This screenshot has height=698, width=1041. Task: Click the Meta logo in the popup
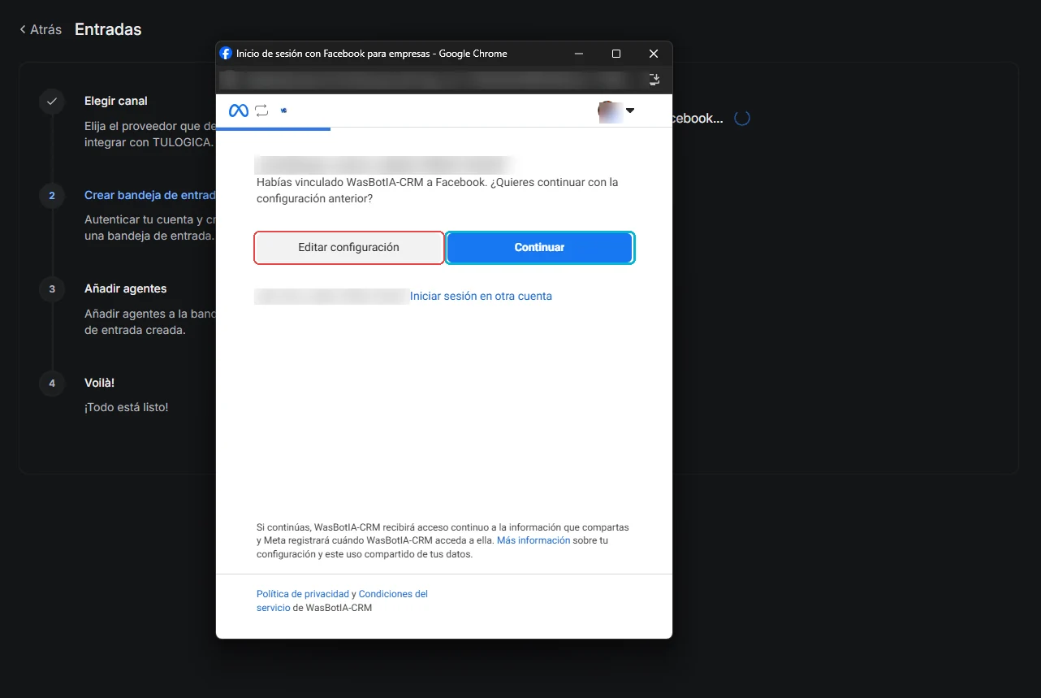click(239, 111)
